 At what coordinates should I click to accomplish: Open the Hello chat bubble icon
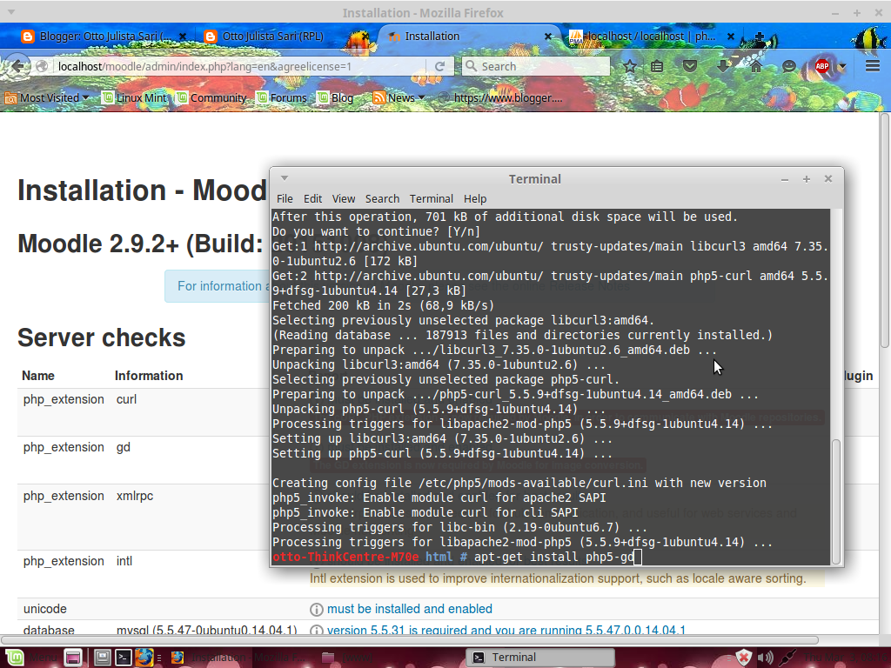point(788,66)
